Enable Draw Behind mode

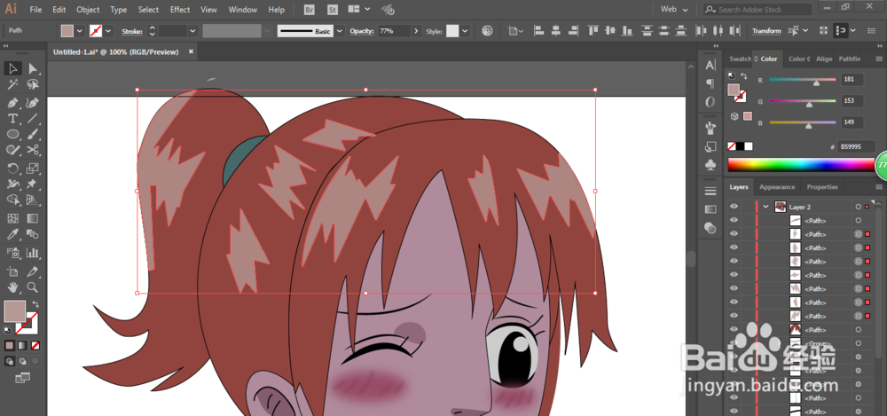tap(23, 361)
